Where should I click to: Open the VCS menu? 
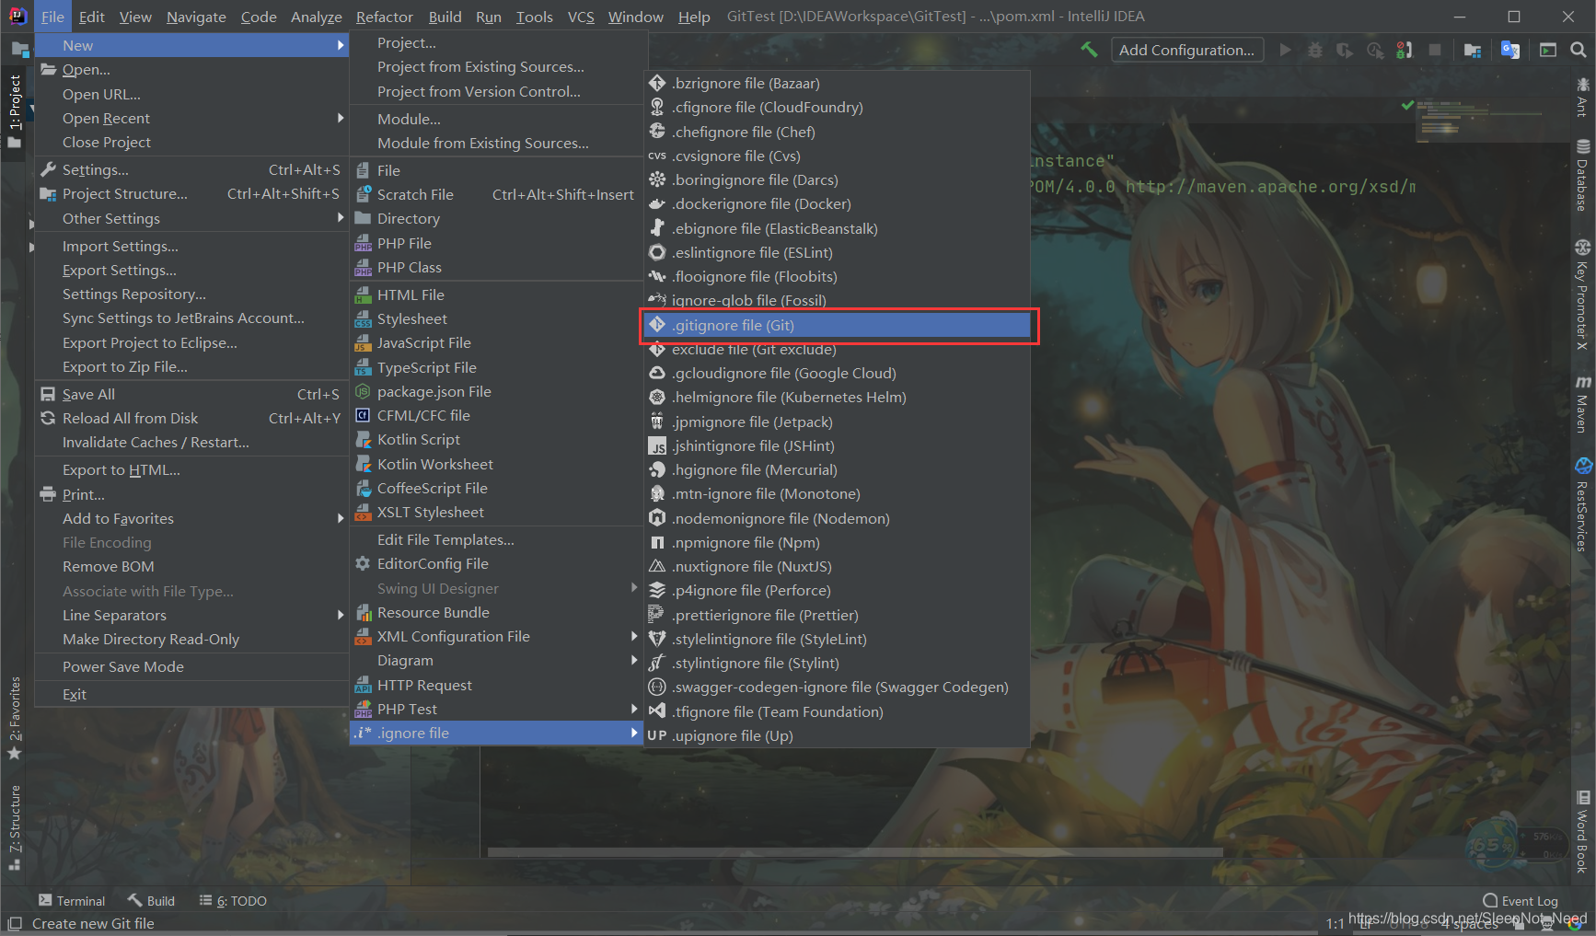point(581,17)
